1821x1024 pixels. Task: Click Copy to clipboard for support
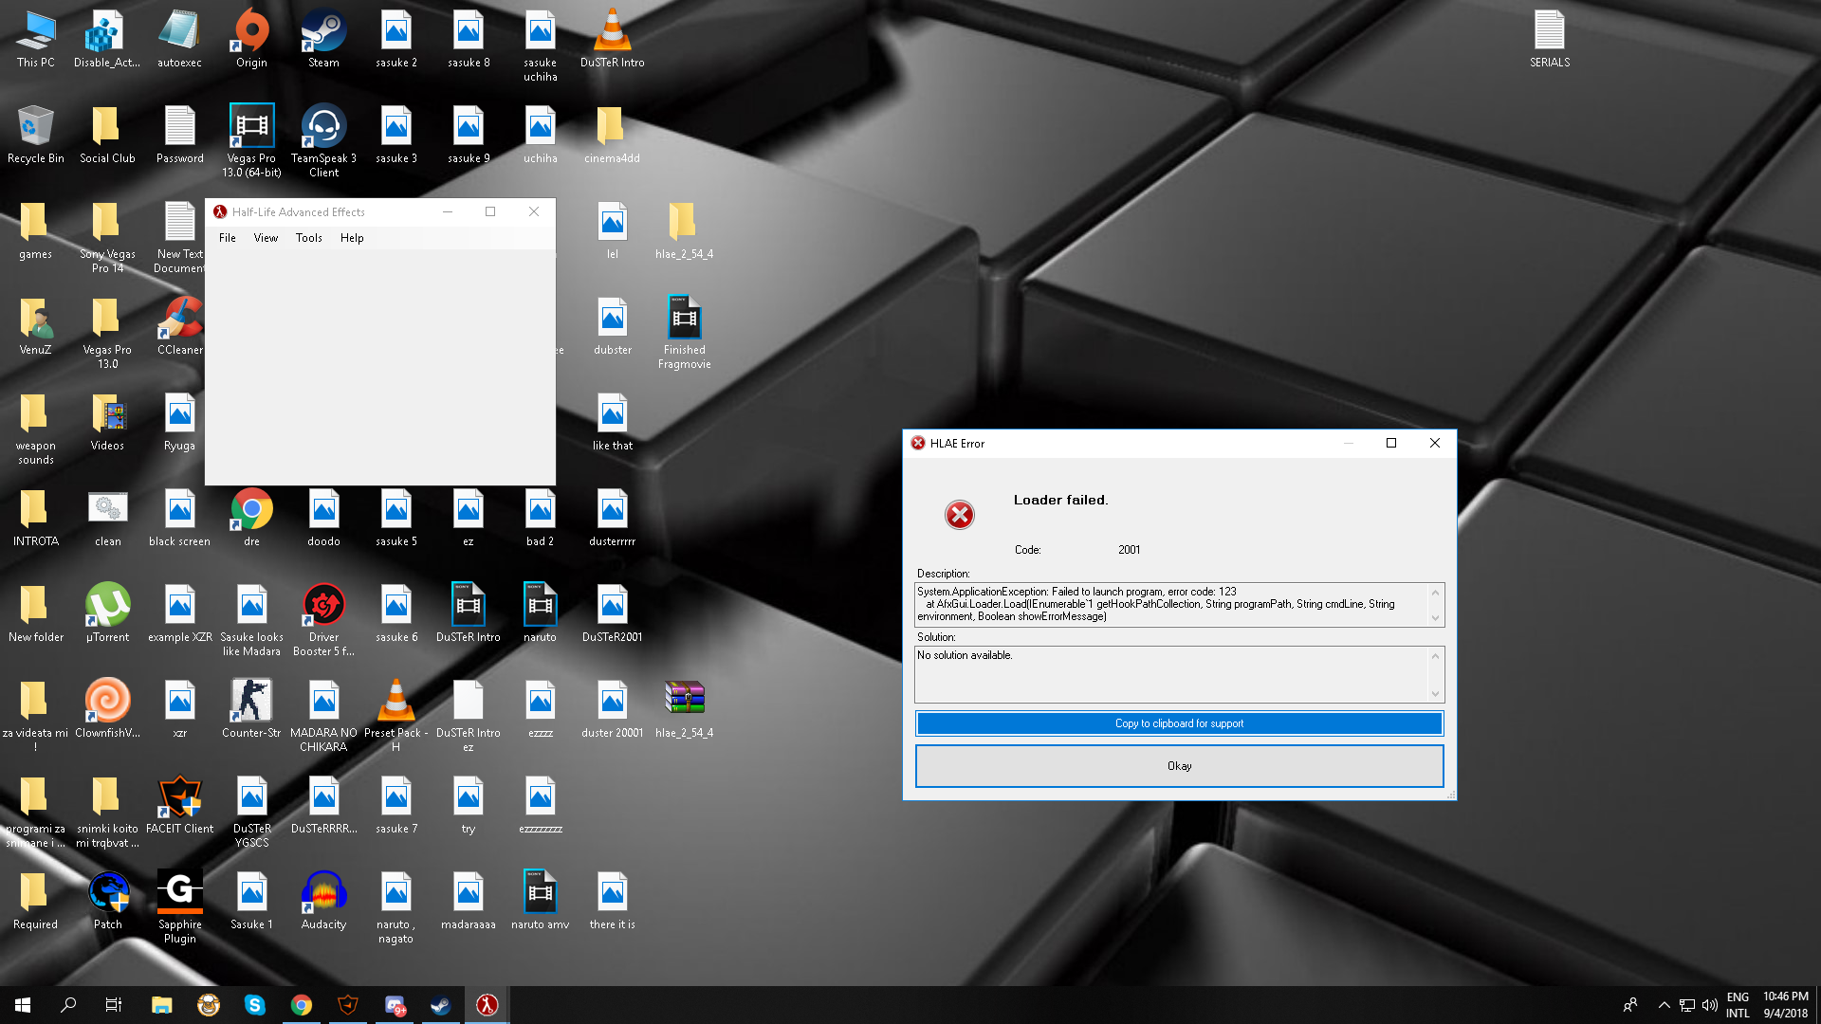pos(1178,722)
